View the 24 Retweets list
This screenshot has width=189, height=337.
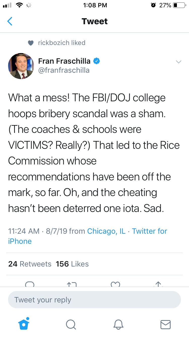(30, 264)
